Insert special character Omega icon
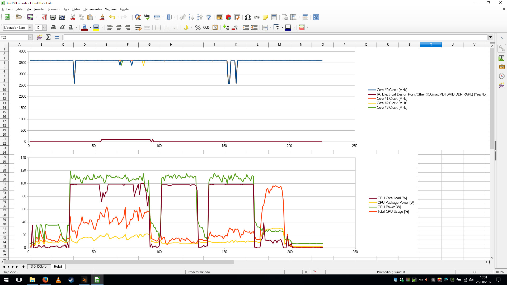The height and width of the screenshot is (285, 507). click(x=248, y=17)
